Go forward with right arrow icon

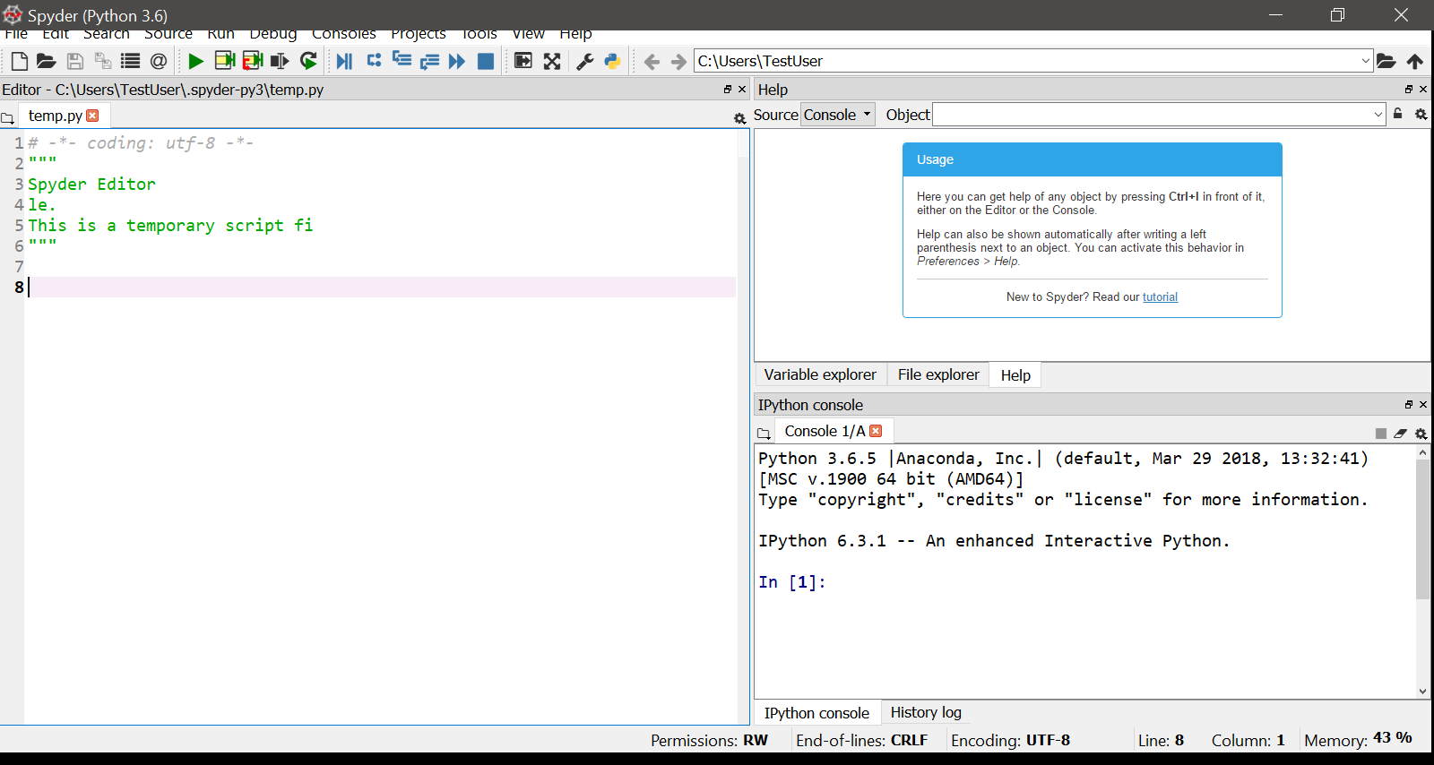click(678, 61)
